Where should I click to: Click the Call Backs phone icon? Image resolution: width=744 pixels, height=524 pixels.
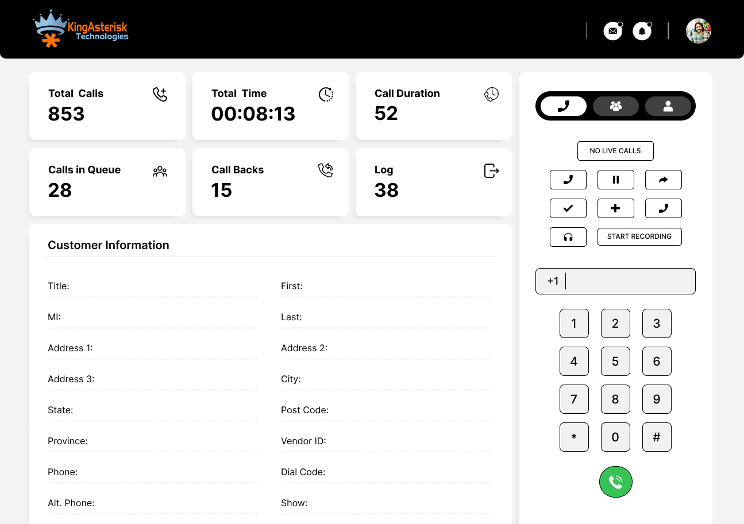(326, 170)
